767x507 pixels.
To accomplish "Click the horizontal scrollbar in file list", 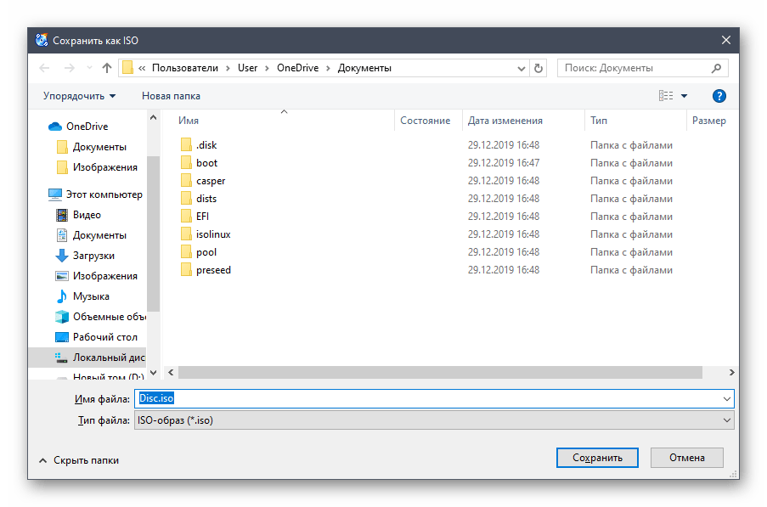I will point(440,372).
